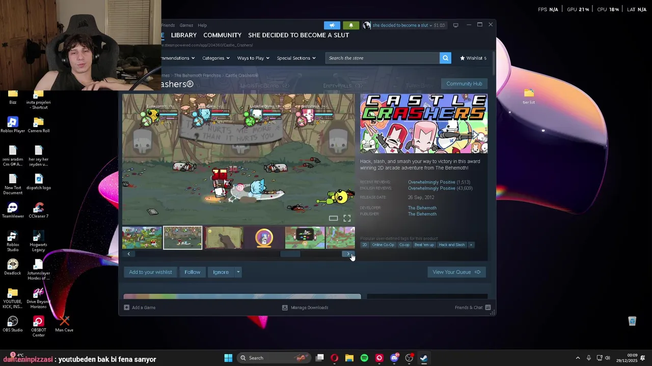Open recent reviews Overwhelmingly Positive link

431,182
